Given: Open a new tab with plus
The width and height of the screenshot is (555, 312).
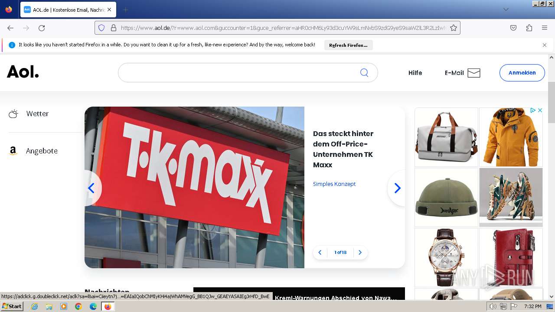Looking at the screenshot, I should [125, 10].
